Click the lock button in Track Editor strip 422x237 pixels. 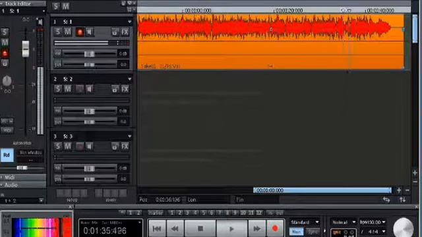5,63
